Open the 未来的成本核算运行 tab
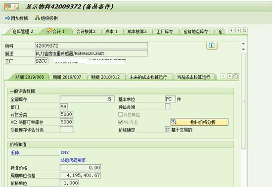273x187 pixels. pyautogui.click(x=148, y=77)
